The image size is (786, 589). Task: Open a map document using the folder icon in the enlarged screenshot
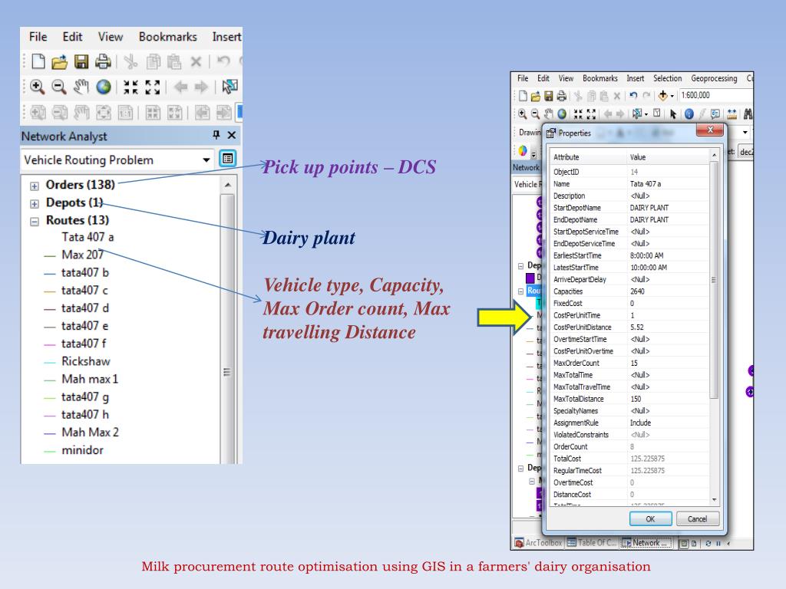click(x=59, y=61)
